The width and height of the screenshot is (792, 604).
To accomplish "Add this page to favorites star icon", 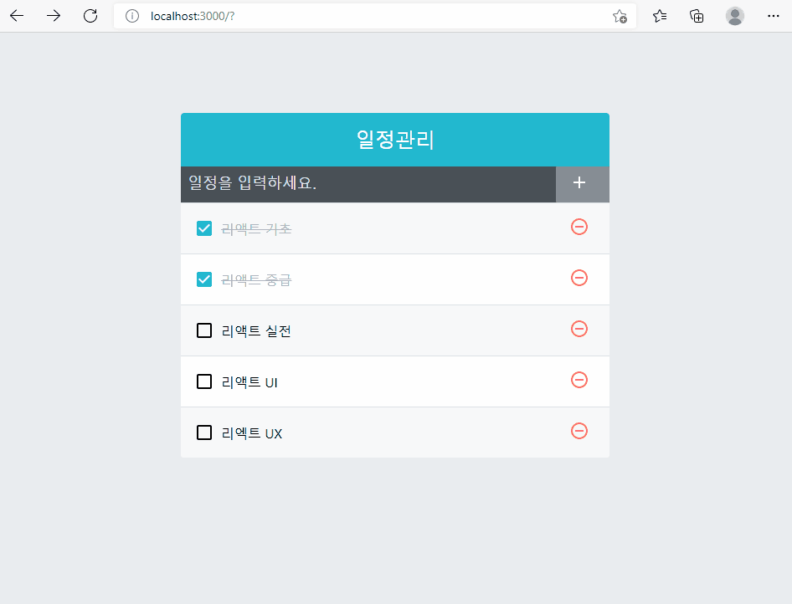I will pos(620,16).
